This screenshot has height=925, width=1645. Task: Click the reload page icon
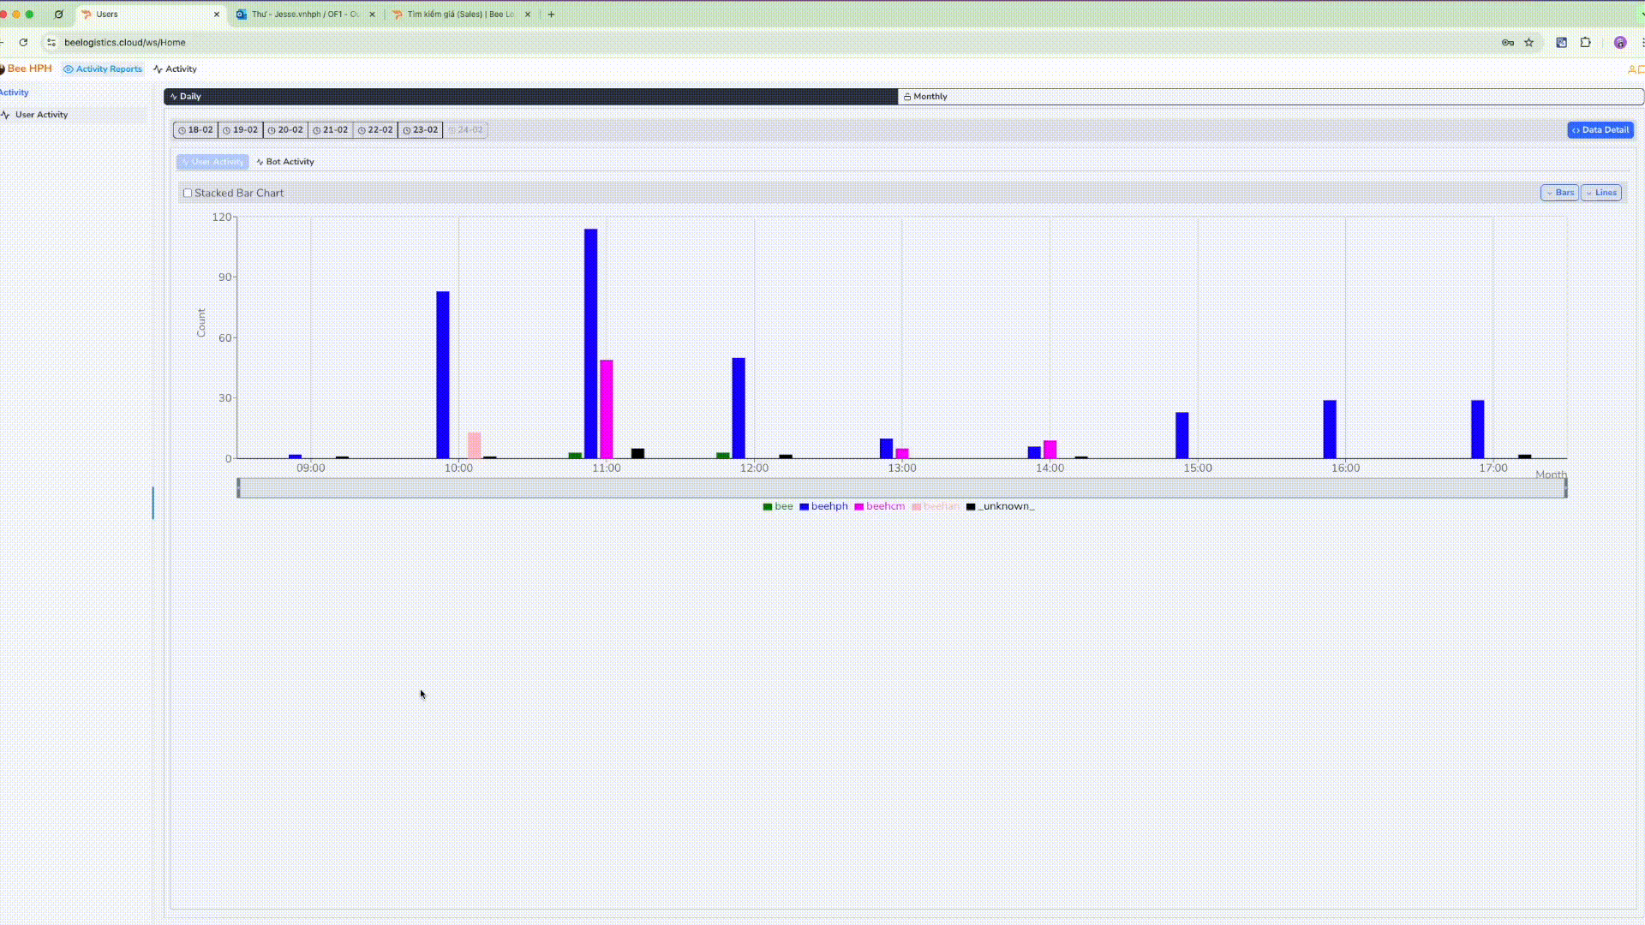point(23,42)
